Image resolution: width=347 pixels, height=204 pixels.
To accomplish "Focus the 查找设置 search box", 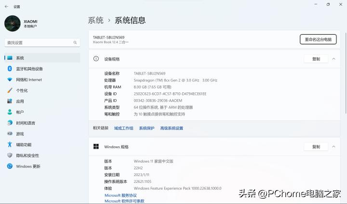I will pyautogui.click(x=42, y=42).
